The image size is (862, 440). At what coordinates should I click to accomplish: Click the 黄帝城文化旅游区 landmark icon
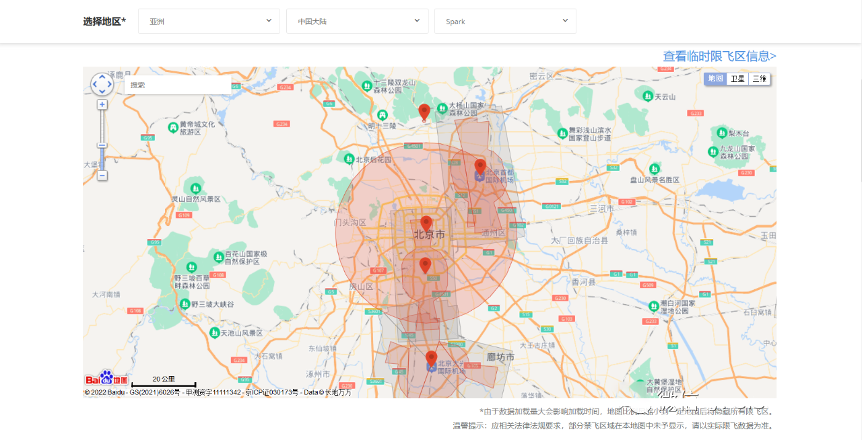click(174, 126)
